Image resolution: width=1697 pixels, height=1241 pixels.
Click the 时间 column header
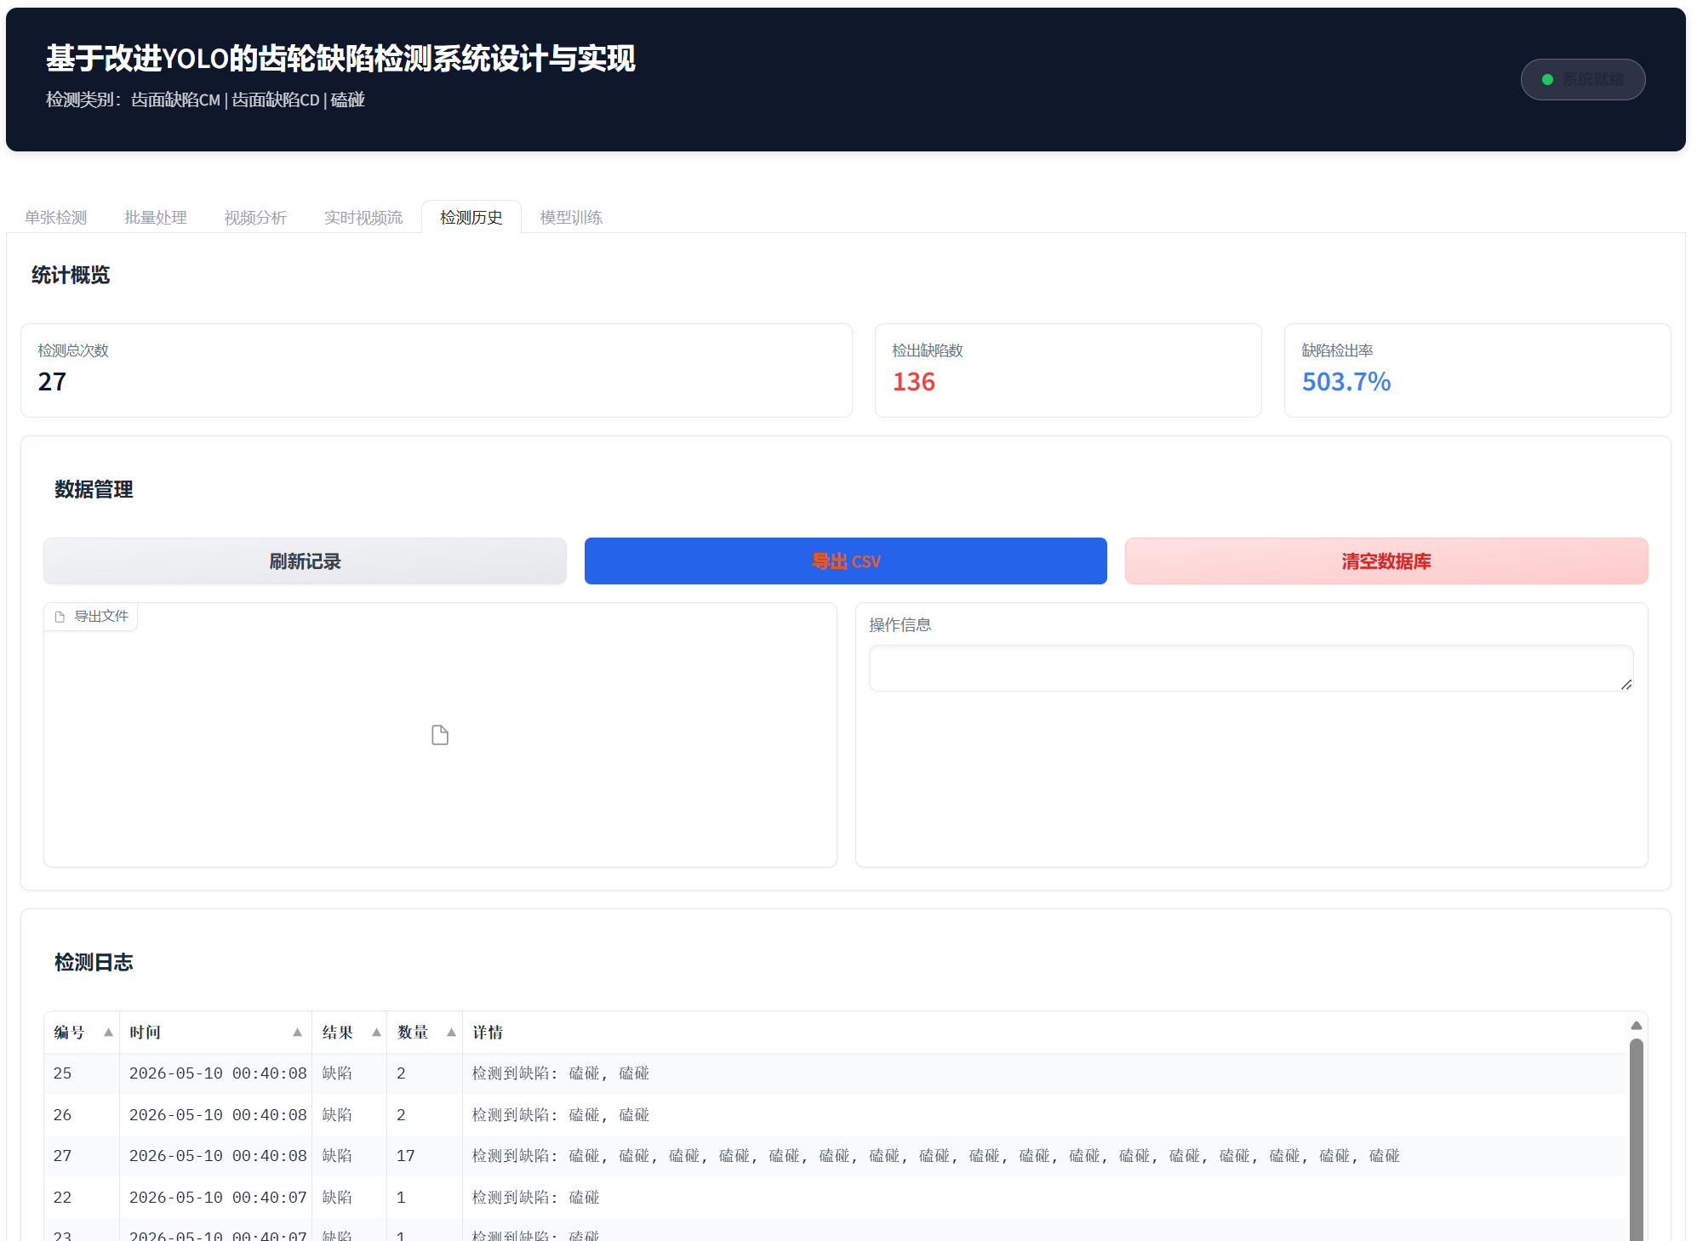coord(215,1033)
